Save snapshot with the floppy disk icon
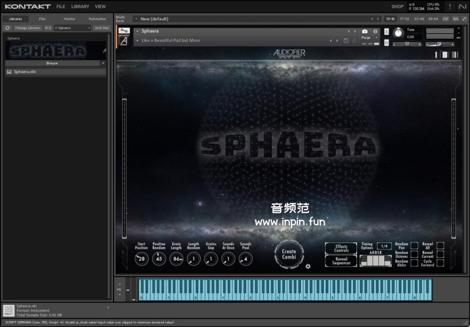This screenshot has height=327, width=470. point(346,40)
